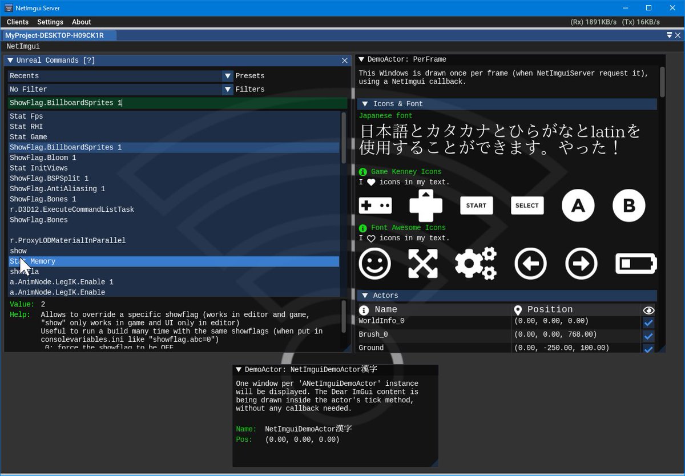Viewport: 685px width, 476px height.
Task: Open the Clients menu
Action: 18,22
